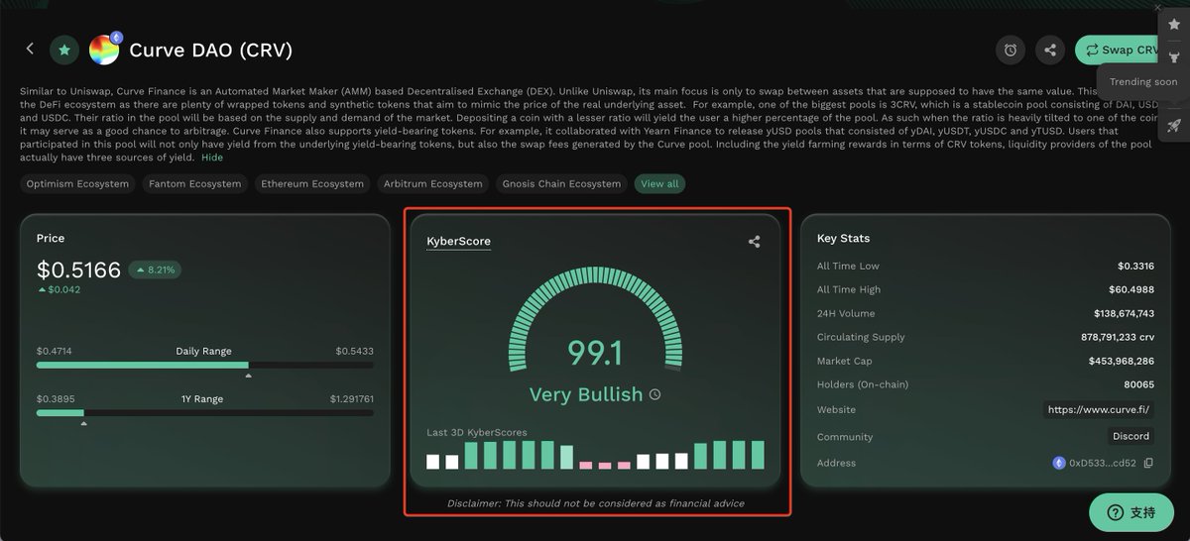Click the Holders (On-chain) value 80065
Image resolution: width=1190 pixels, height=541 pixels.
tap(1139, 384)
